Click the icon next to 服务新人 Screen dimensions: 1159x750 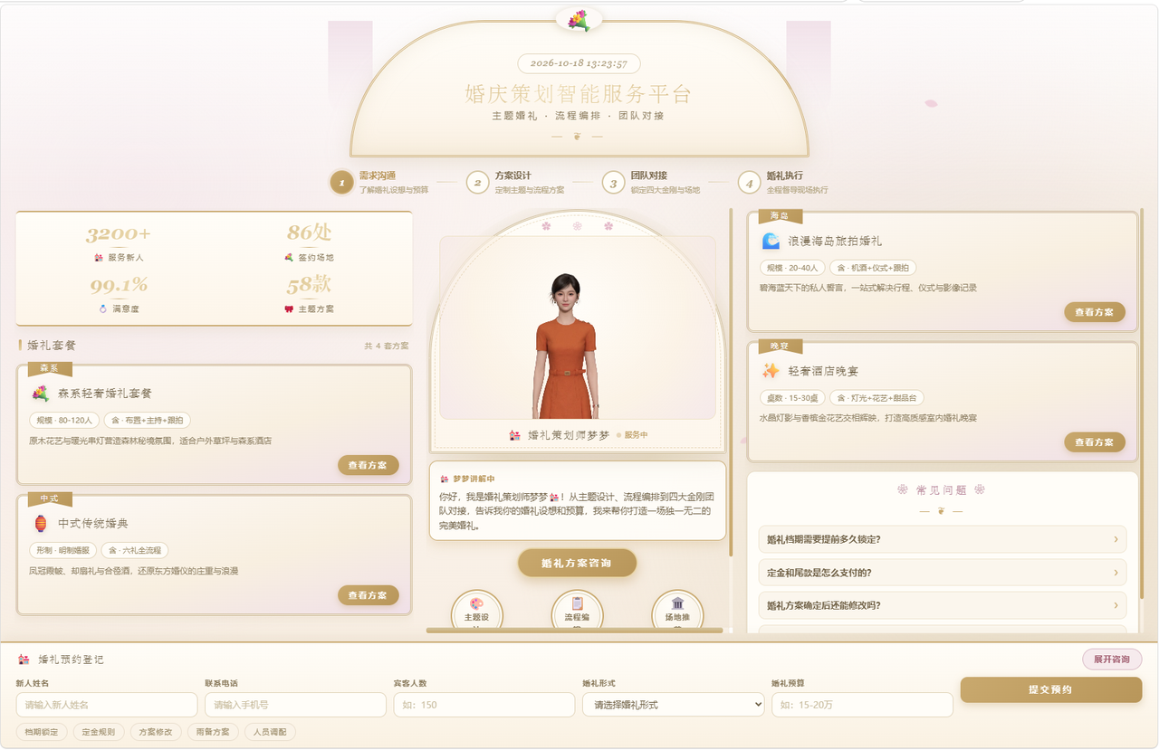coord(99,258)
